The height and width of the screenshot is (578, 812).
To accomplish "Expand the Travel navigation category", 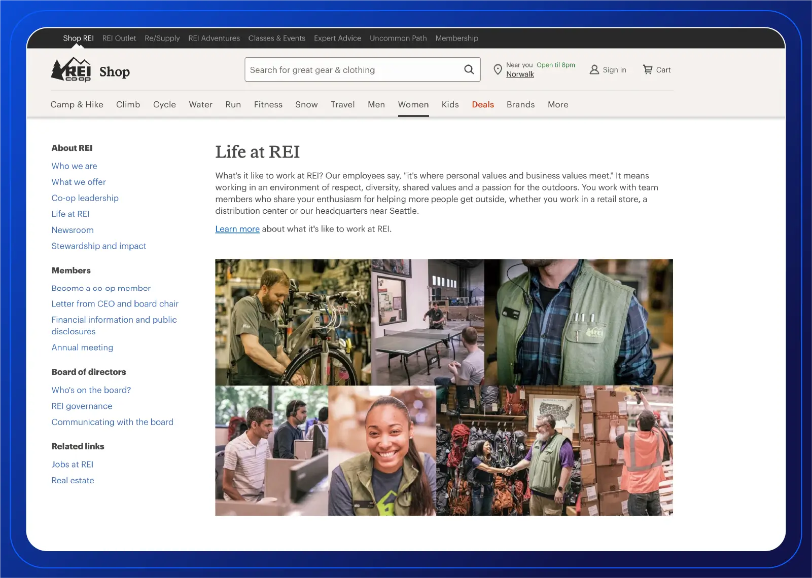I will pos(343,104).
